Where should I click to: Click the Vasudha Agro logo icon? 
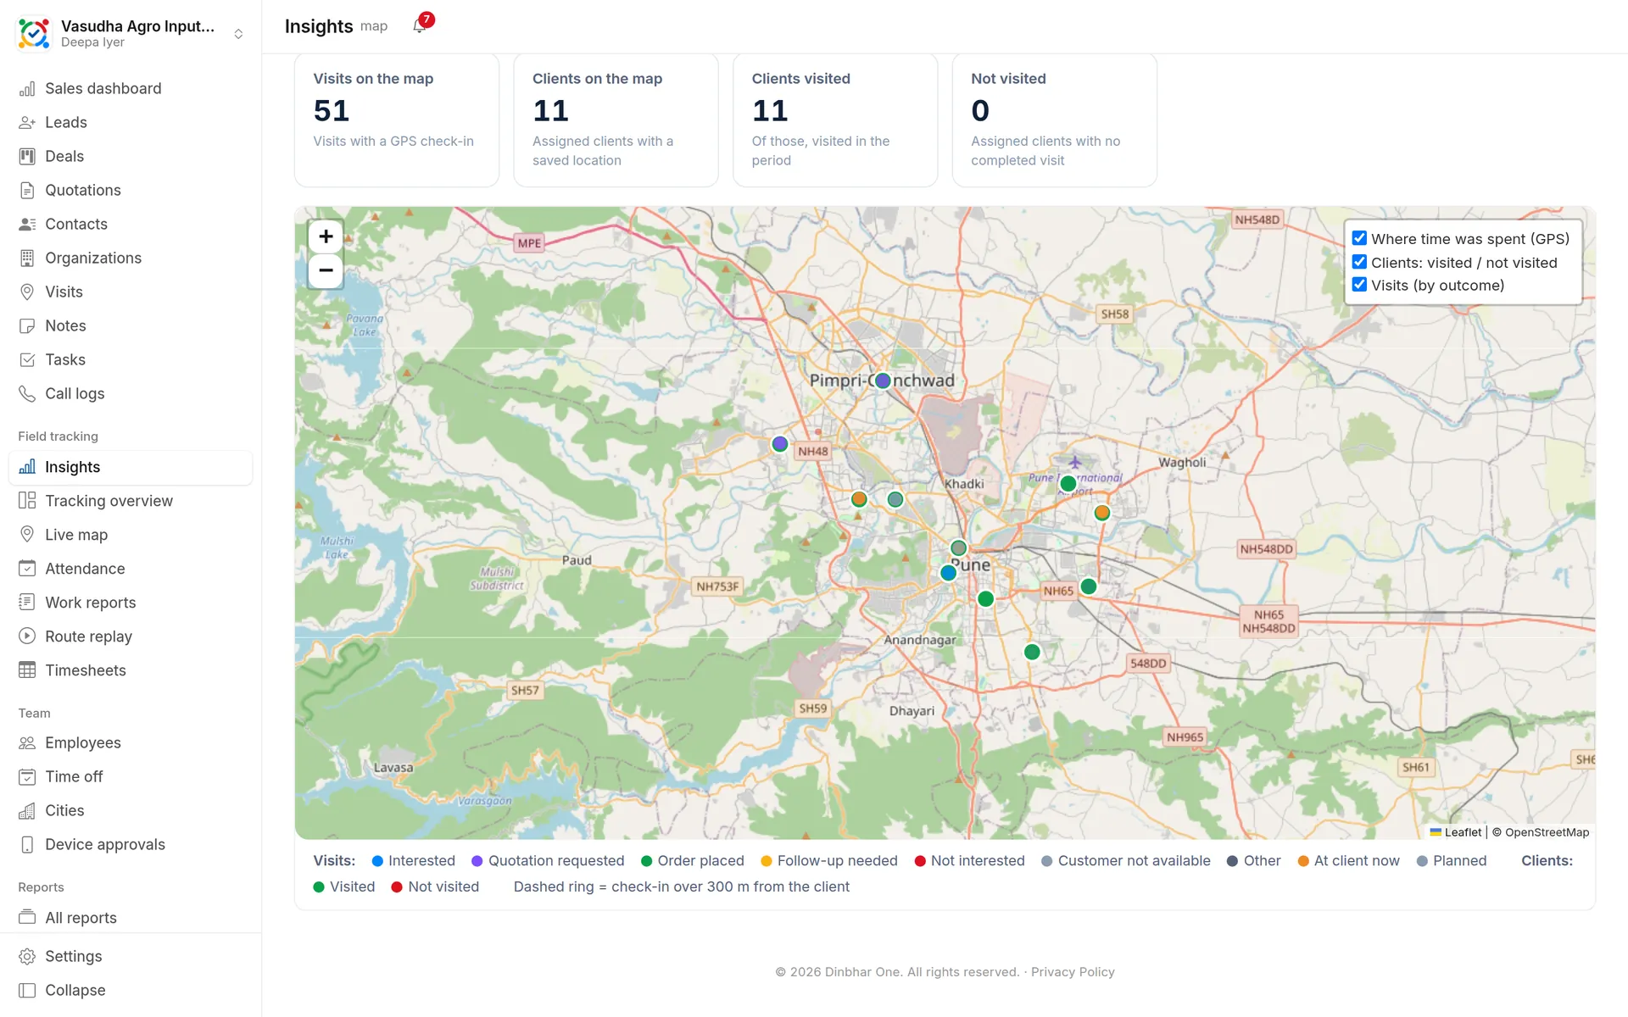34,34
